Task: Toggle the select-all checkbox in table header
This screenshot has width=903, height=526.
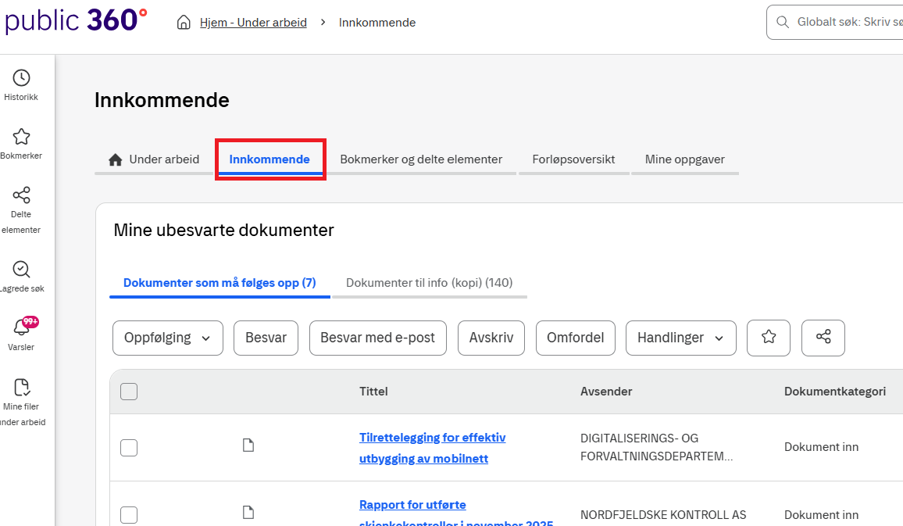Action: 129,392
